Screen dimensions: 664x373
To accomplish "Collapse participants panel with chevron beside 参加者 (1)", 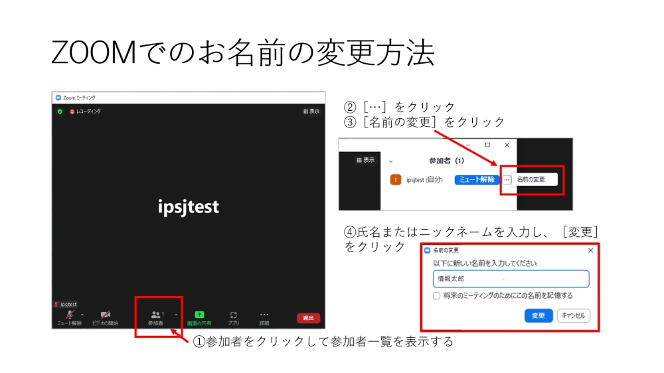I will [390, 161].
